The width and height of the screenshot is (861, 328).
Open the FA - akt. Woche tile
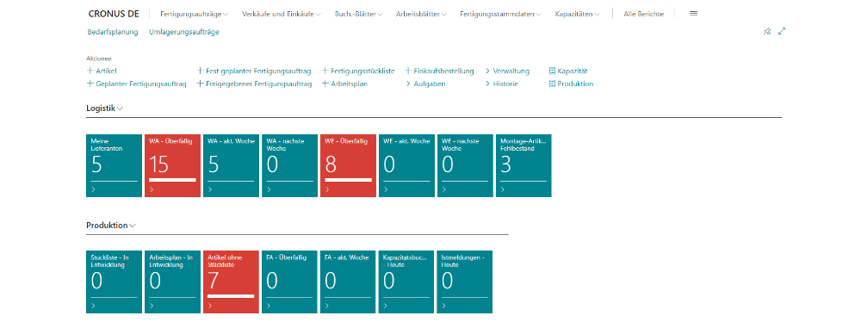coord(348,282)
